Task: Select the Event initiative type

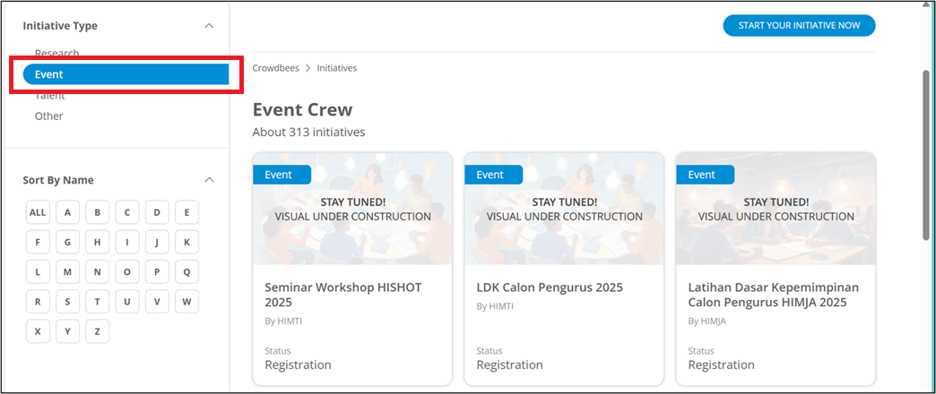Action: [126, 74]
